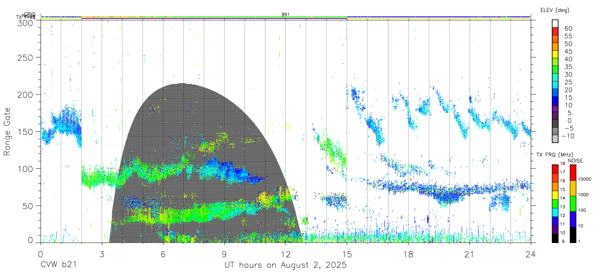597x275 pixels.
Task: Click the ELEV (deg) colorbar title
Action: [555, 10]
